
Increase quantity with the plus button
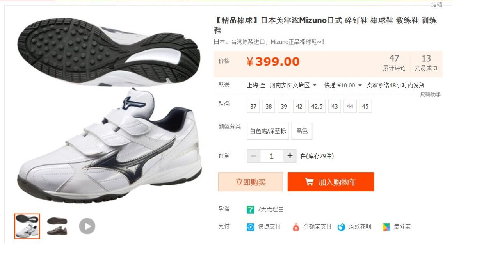point(290,156)
